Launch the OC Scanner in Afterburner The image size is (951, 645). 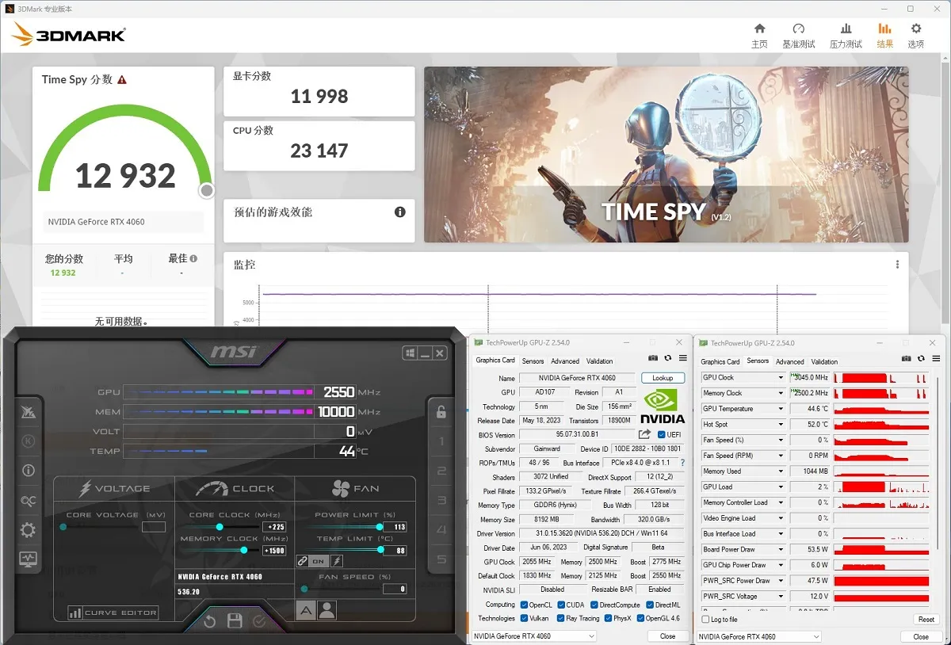29,500
